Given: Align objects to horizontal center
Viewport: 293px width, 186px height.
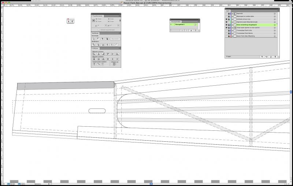Looking at the screenshot, I should [99, 54].
